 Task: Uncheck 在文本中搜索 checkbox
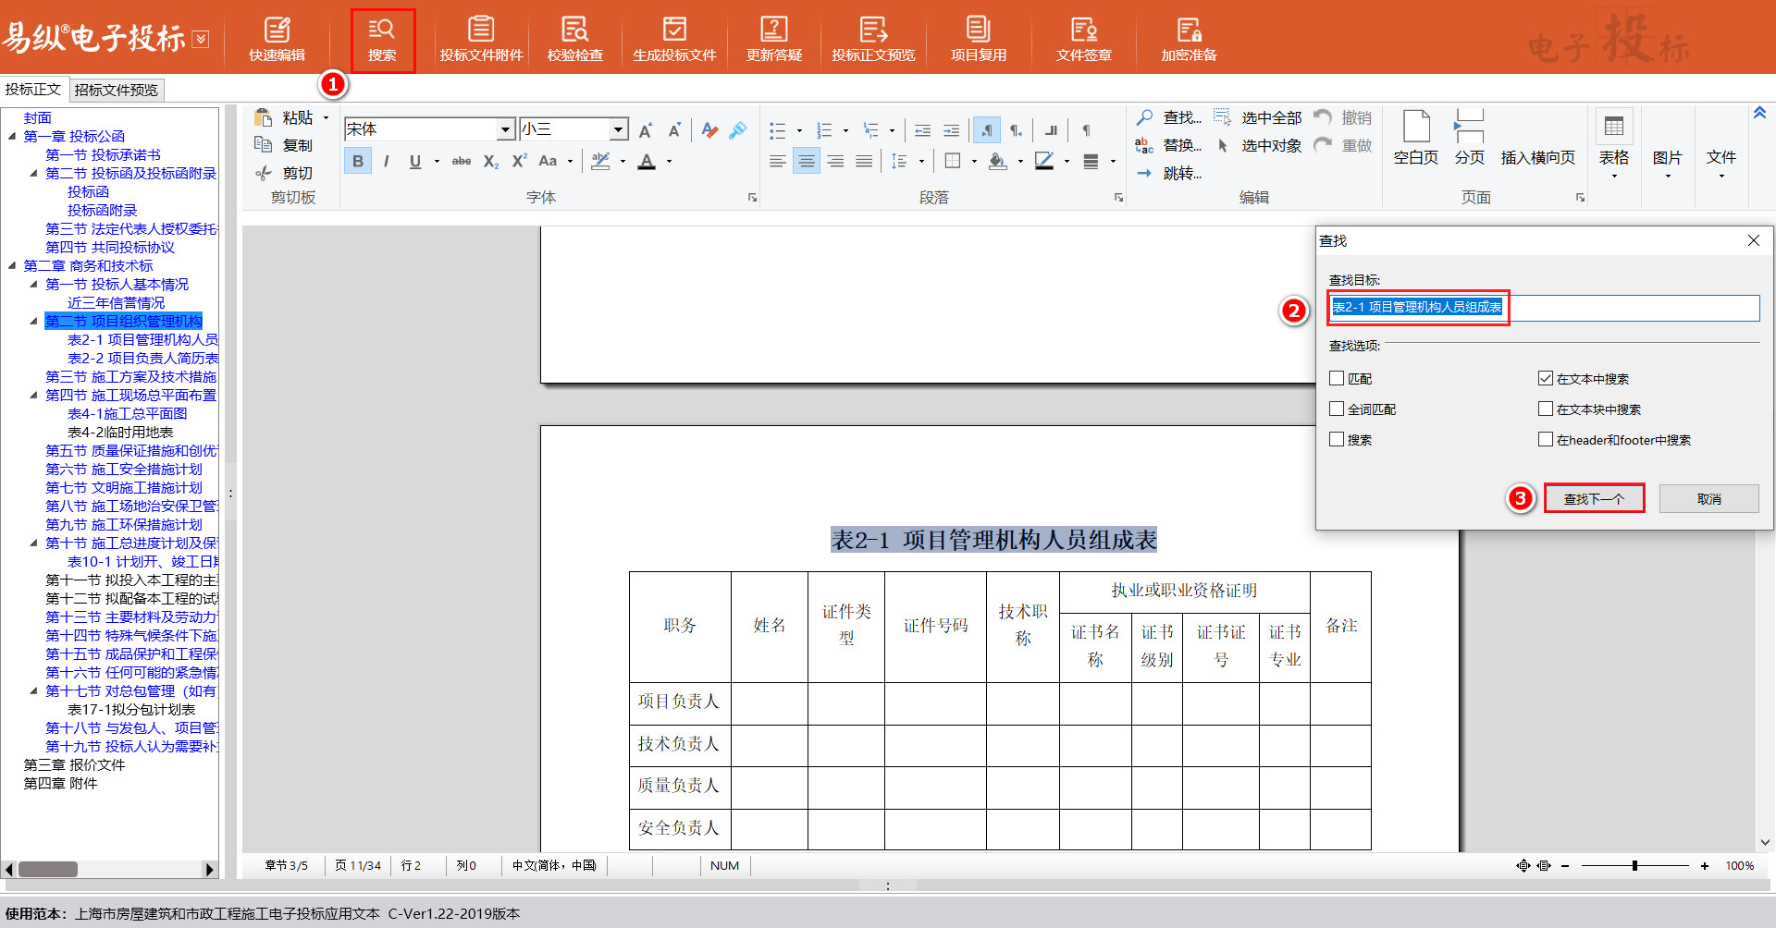point(1545,378)
